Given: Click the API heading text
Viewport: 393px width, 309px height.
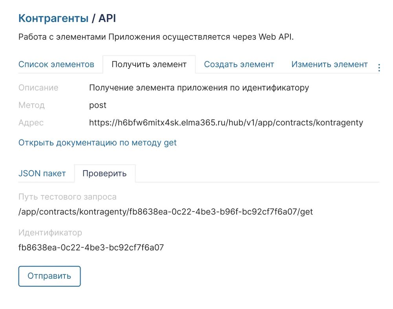Looking at the screenshot, I should (107, 18).
